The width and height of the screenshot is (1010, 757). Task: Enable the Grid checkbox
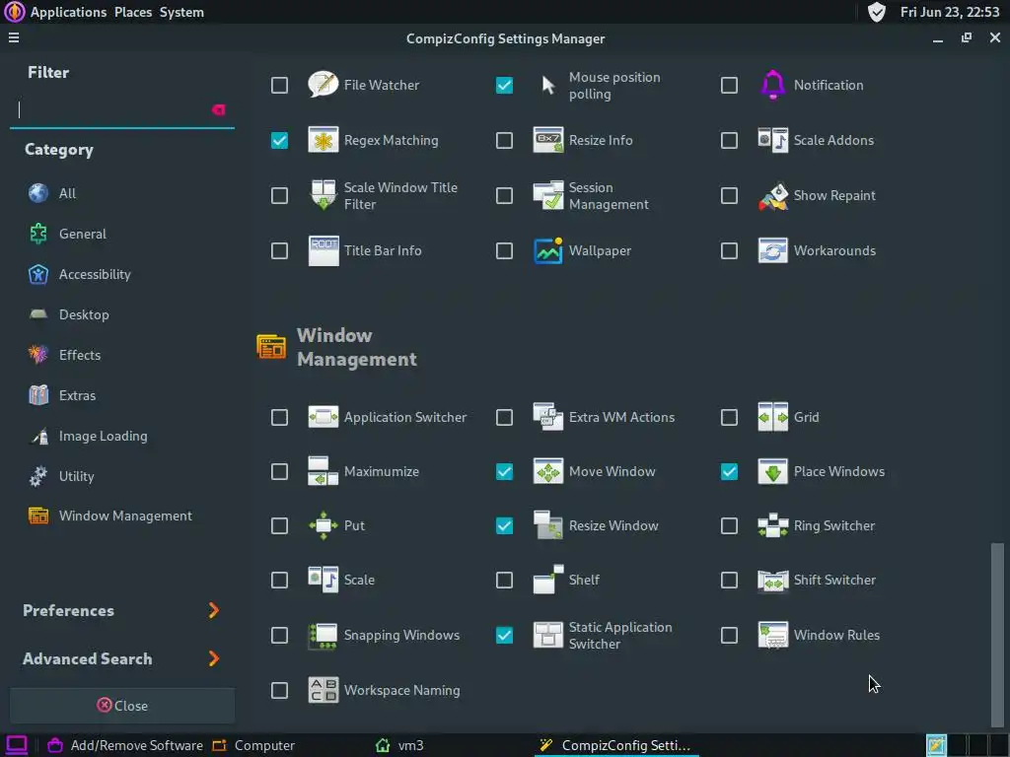click(x=729, y=417)
